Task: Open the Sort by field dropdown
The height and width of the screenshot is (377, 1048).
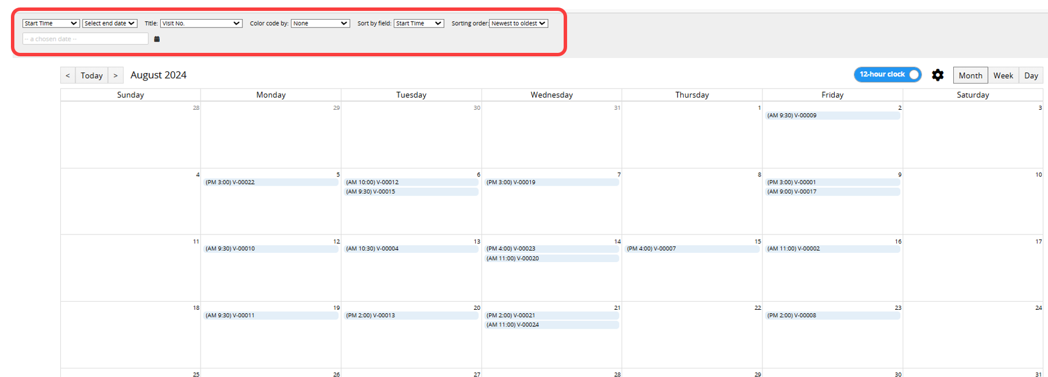Action: [419, 24]
